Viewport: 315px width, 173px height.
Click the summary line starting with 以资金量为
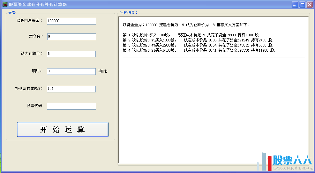(x=186, y=25)
